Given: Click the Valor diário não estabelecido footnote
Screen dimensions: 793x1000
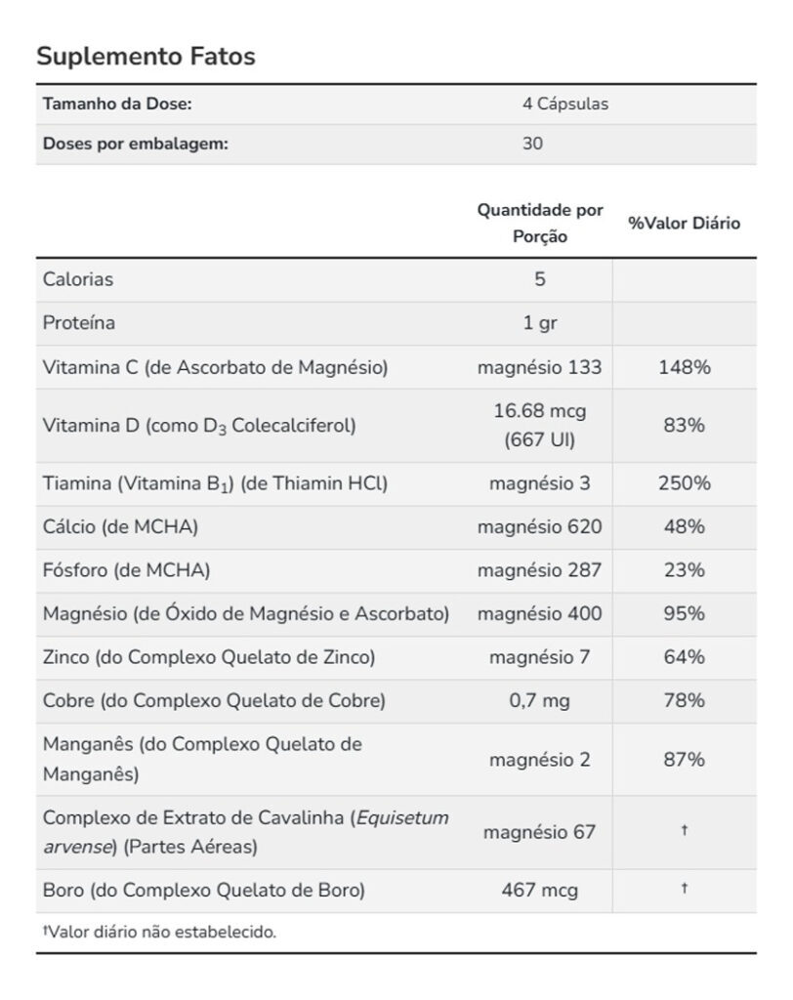Looking at the screenshot, I should [x=159, y=932].
